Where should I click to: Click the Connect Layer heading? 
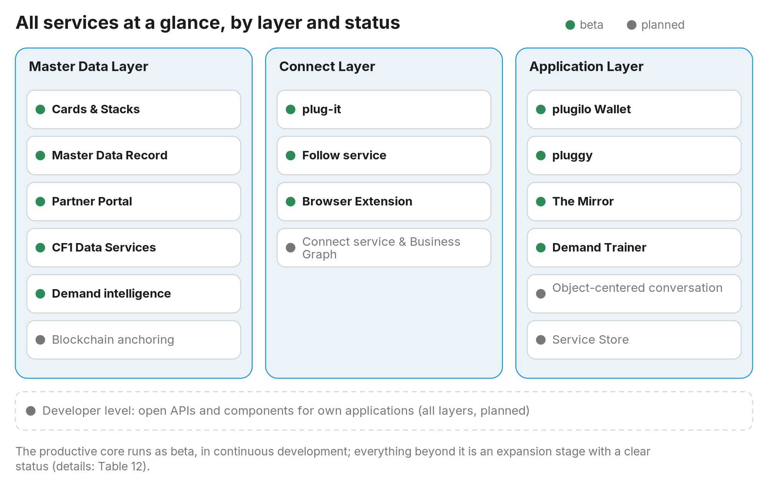(327, 67)
